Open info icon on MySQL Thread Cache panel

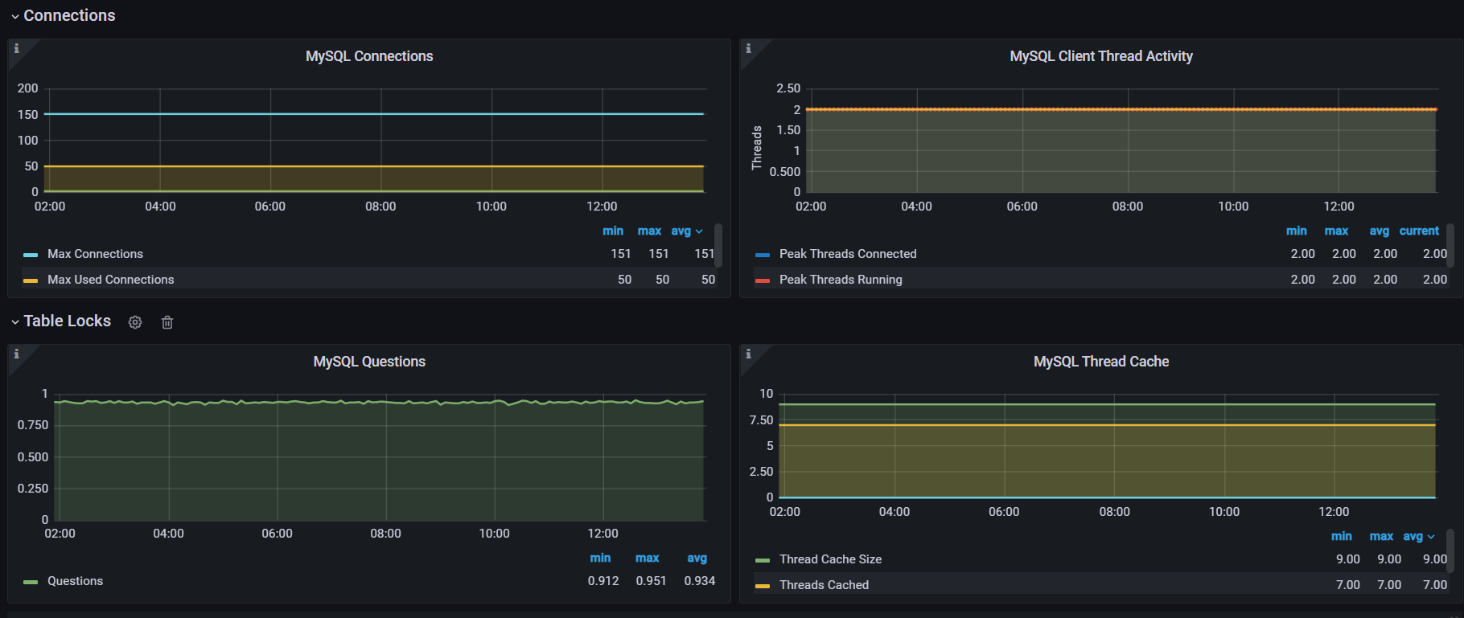[748, 354]
